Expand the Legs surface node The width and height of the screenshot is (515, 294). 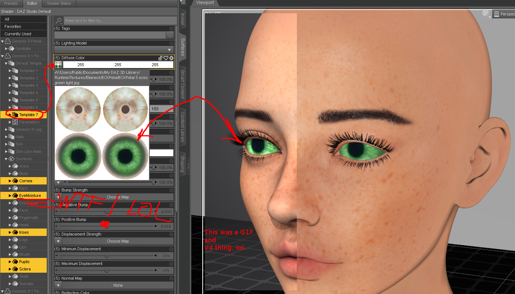point(10,240)
